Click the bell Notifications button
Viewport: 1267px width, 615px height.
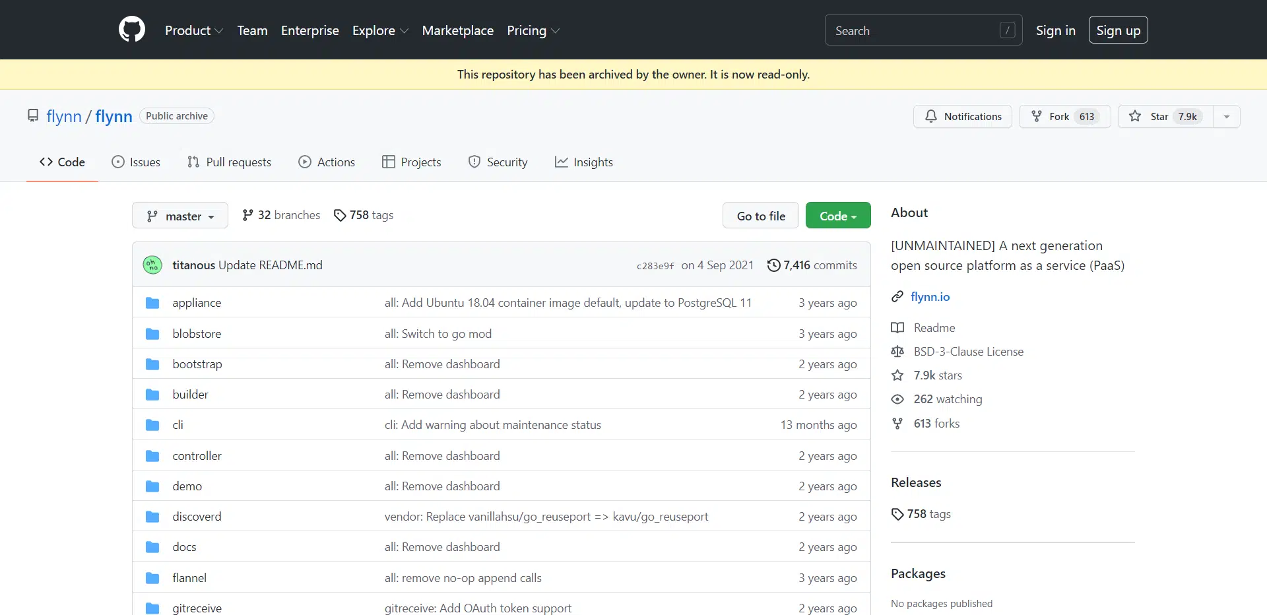963,117
